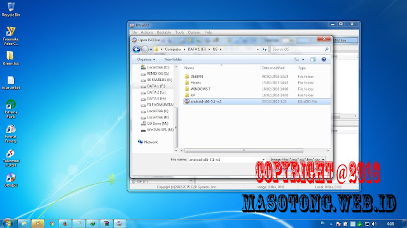Click the volume speaker tray icon

374,224
